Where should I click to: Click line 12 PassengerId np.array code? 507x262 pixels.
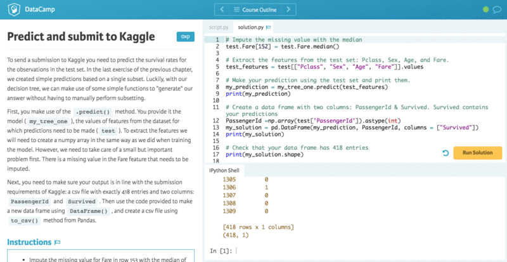click(x=313, y=121)
